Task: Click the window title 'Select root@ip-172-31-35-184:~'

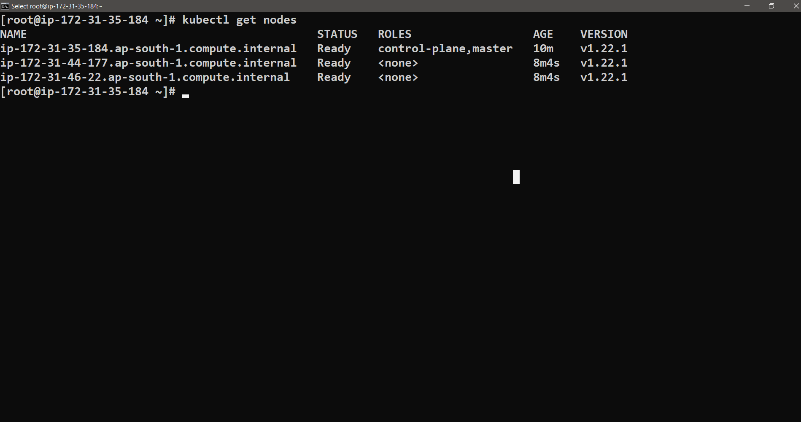Action: point(57,6)
